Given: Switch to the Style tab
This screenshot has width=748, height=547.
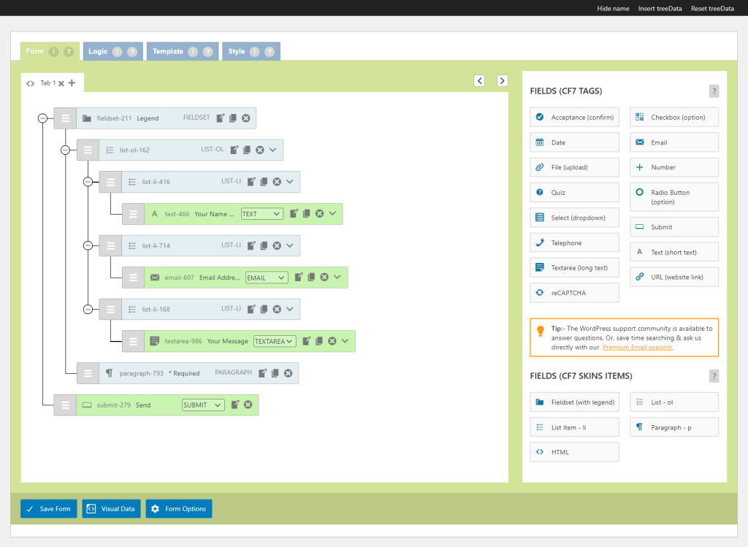Looking at the screenshot, I should point(237,52).
